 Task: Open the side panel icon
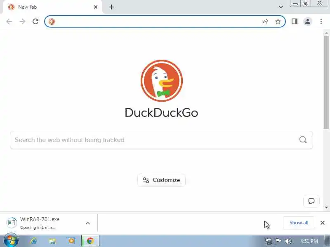pyautogui.click(x=295, y=21)
